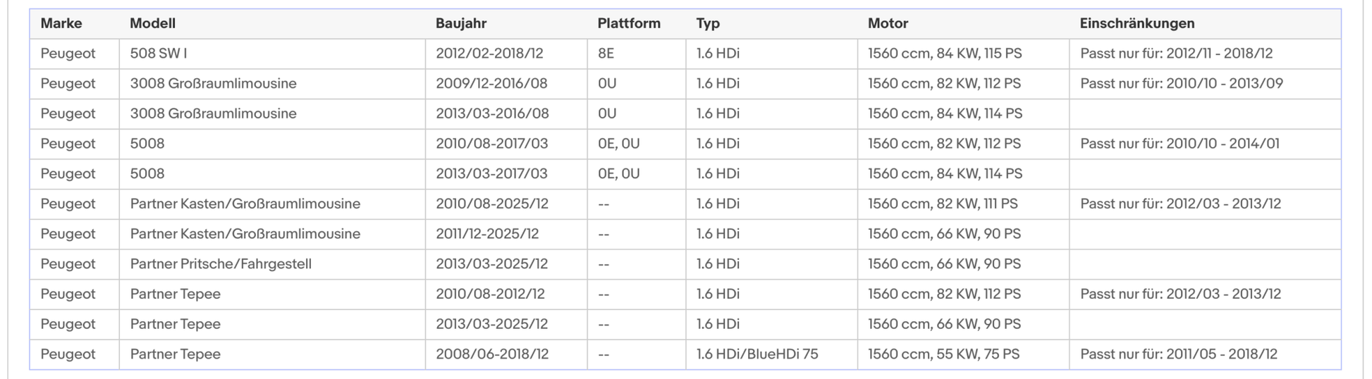Click the Modell column header
1372x379 pixels.
152,23
